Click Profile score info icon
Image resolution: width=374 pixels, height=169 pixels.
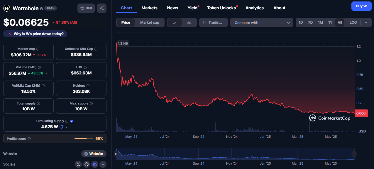click(29, 139)
